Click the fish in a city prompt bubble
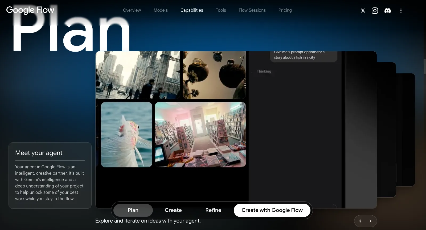This screenshot has width=426, height=230. [304, 56]
